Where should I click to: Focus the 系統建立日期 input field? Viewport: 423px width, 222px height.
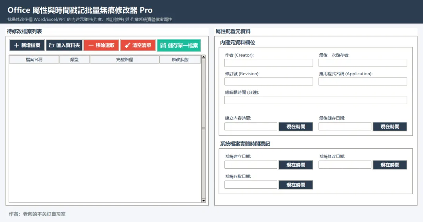pos(251,165)
